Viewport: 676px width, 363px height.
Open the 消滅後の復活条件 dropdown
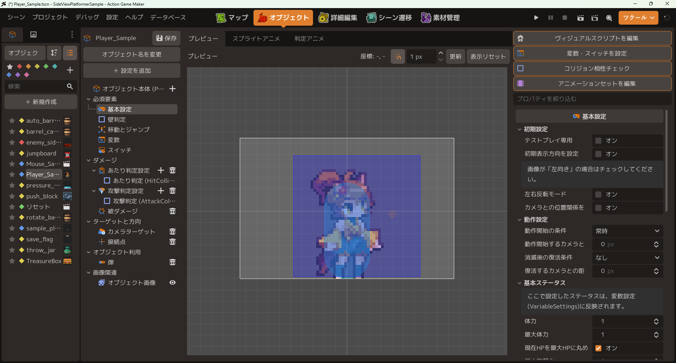point(627,258)
